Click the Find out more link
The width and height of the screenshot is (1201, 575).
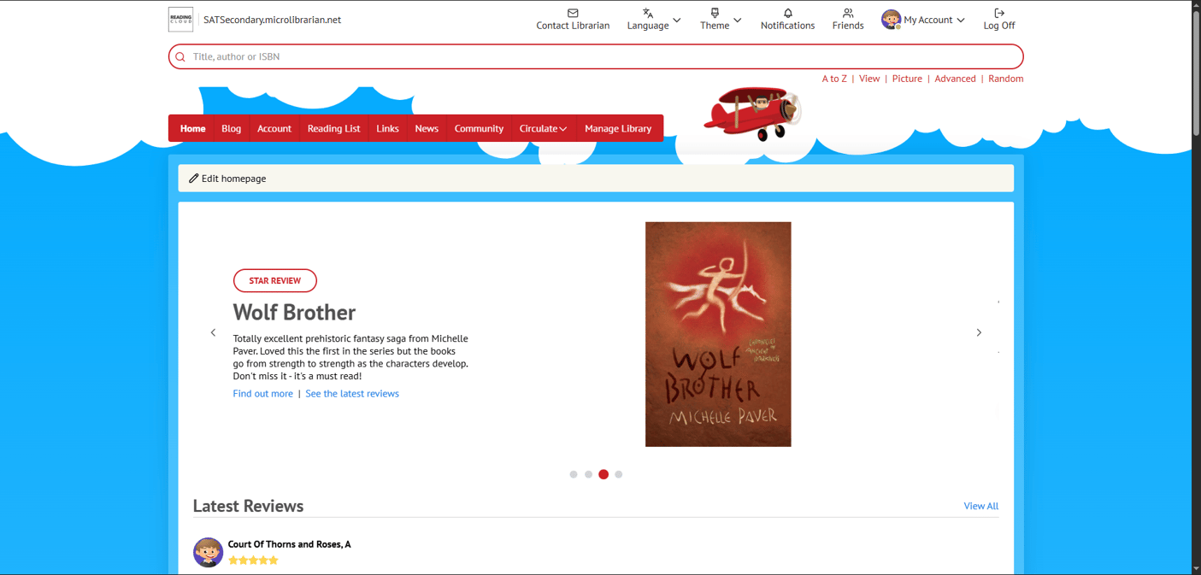[x=262, y=393]
